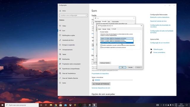
Task: Select the 24 bit(s) 48000 Hz studio quality option
Action: point(117,41)
